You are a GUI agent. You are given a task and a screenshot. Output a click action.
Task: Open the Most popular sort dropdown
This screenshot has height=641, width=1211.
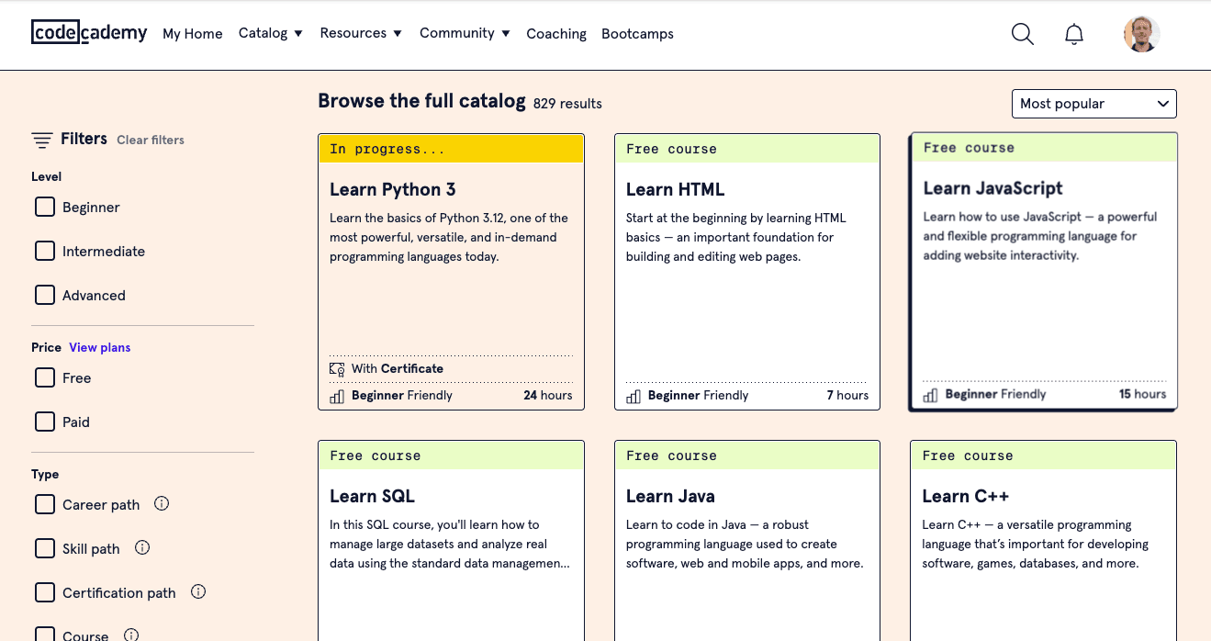(1093, 104)
